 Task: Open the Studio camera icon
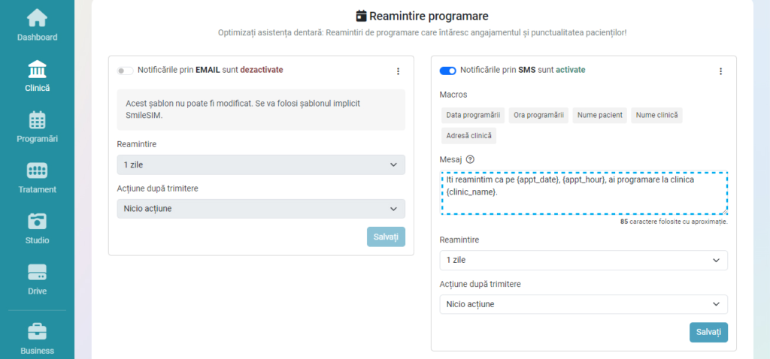37,222
